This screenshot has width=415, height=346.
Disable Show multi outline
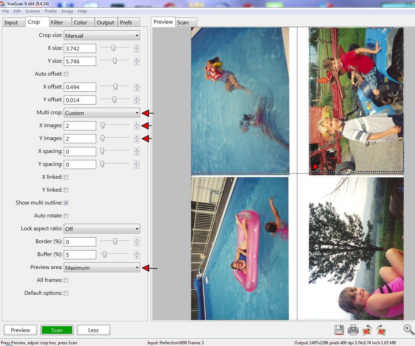click(66, 202)
